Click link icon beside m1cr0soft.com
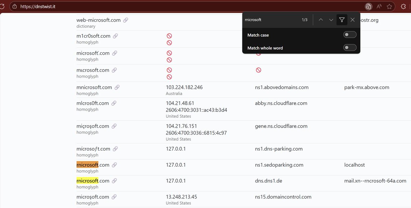411x208 pixels. coord(115,36)
